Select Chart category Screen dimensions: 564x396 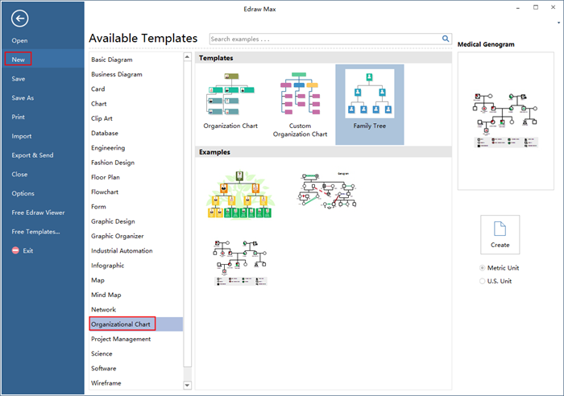pos(99,104)
